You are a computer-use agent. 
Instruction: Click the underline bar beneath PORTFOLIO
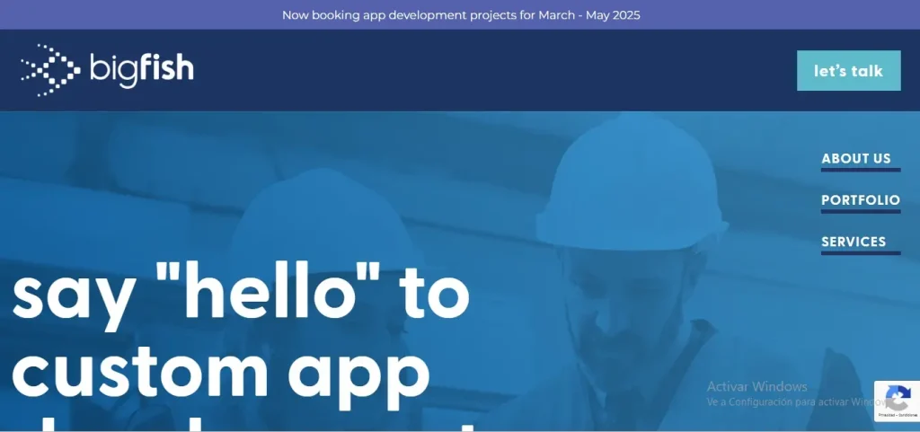[861, 212]
